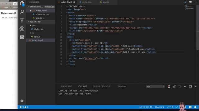Open the Extensions view

click(x=22, y=37)
